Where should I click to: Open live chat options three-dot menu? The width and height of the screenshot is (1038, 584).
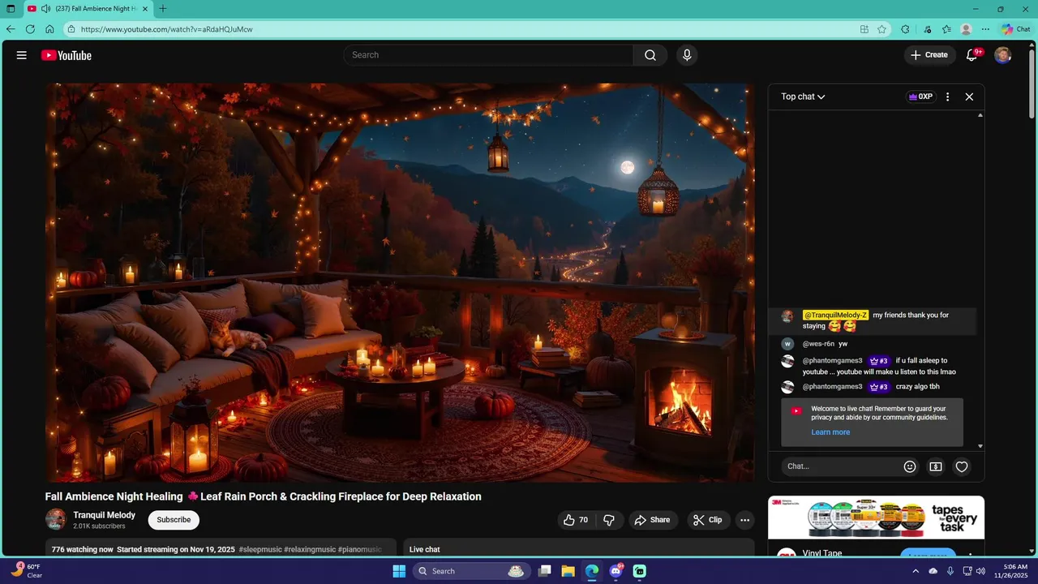click(x=947, y=97)
